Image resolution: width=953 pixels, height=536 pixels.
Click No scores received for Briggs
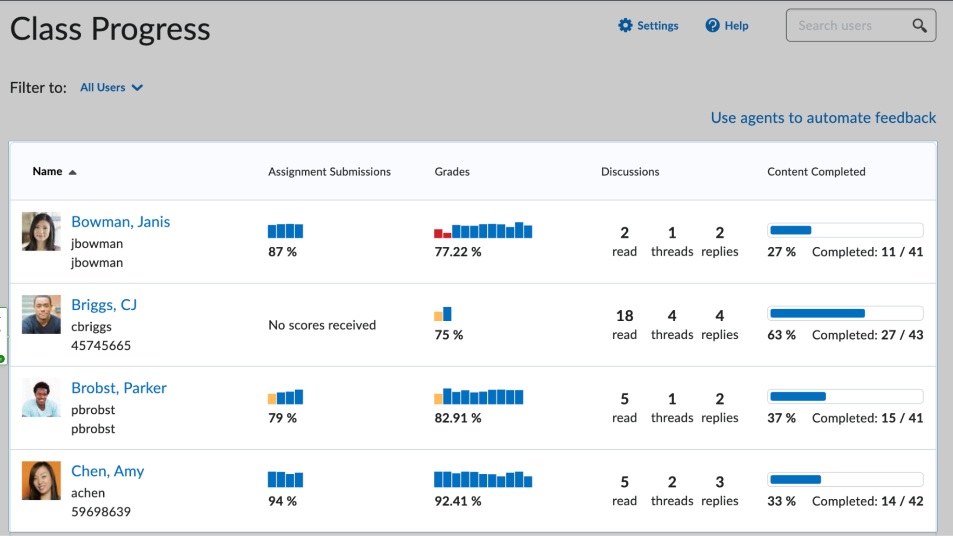click(x=322, y=325)
